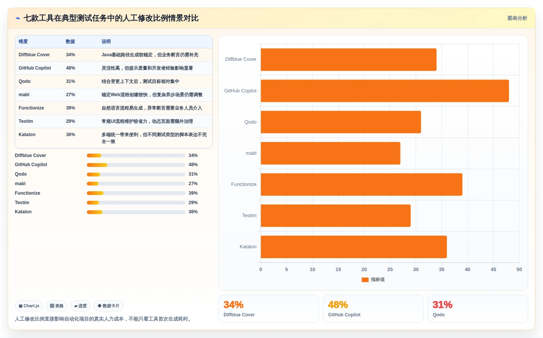Image resolution: width=543 pixels, height=338 pixels.
Task: Select the Chart.js tag pill
Action: pos(29,306)
